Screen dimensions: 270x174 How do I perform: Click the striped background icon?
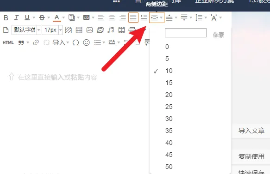pos(69,30)
